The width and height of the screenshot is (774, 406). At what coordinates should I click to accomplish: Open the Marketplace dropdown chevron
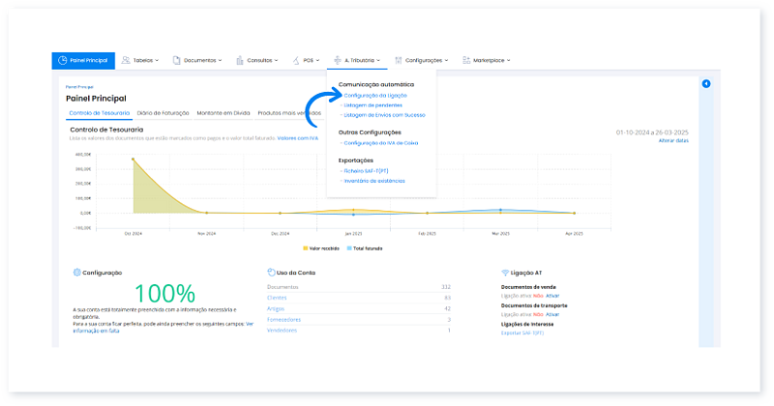508,60
